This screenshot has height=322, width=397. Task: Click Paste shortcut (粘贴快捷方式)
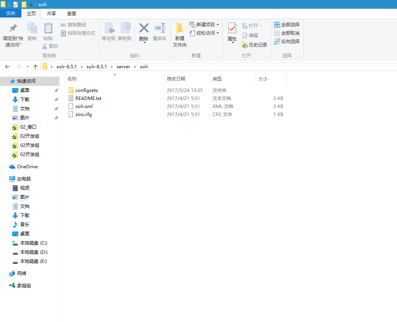78,33
